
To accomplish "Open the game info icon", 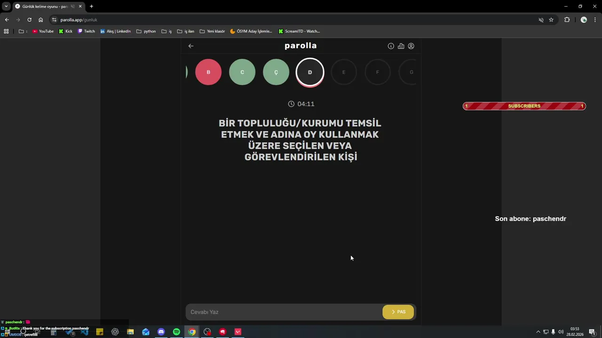I will coord(391,46).
